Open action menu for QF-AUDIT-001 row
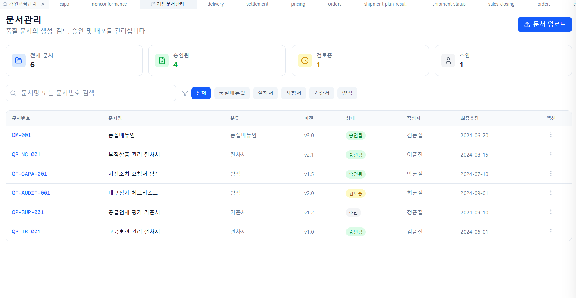 [551, 193]
